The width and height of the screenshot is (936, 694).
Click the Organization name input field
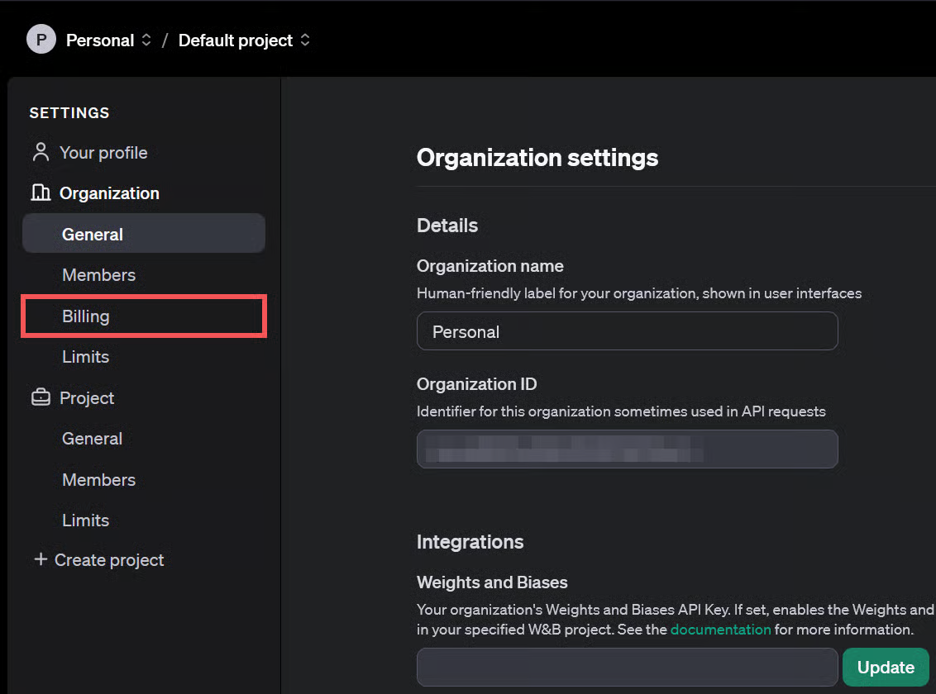(x=627, y=331)
